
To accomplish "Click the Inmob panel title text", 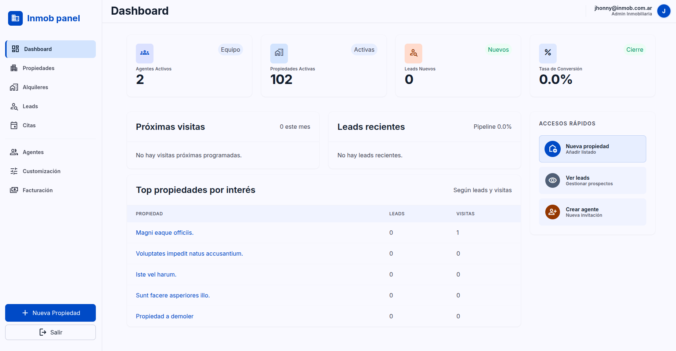I will 54,18.
